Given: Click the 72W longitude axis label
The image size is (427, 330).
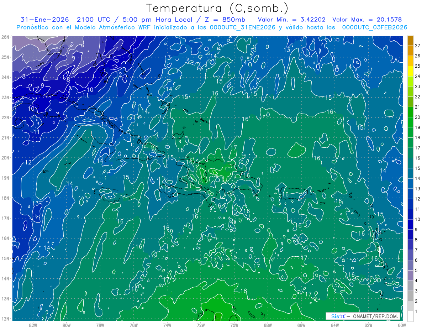Looking at the screenshot, I should 201,325.
